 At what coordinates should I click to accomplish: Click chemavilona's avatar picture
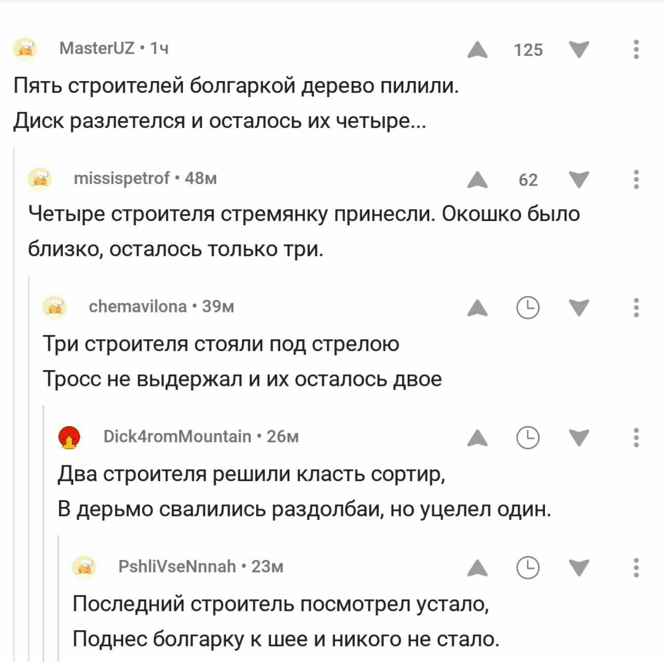click(54, 306)
